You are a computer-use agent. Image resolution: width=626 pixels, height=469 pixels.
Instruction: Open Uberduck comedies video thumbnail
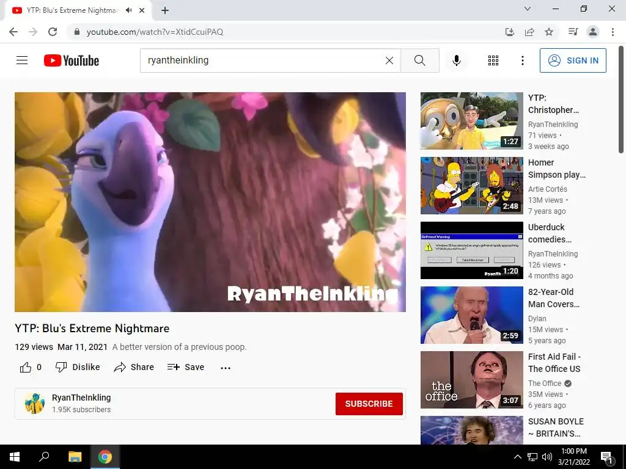pos(471,250)
